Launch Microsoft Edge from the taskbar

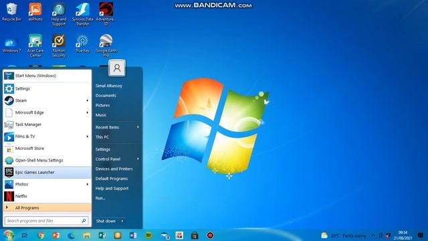click(x=72, y=235)
